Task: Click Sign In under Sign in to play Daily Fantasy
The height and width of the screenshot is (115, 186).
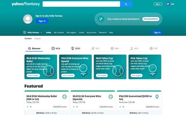Action: point(42,21)
